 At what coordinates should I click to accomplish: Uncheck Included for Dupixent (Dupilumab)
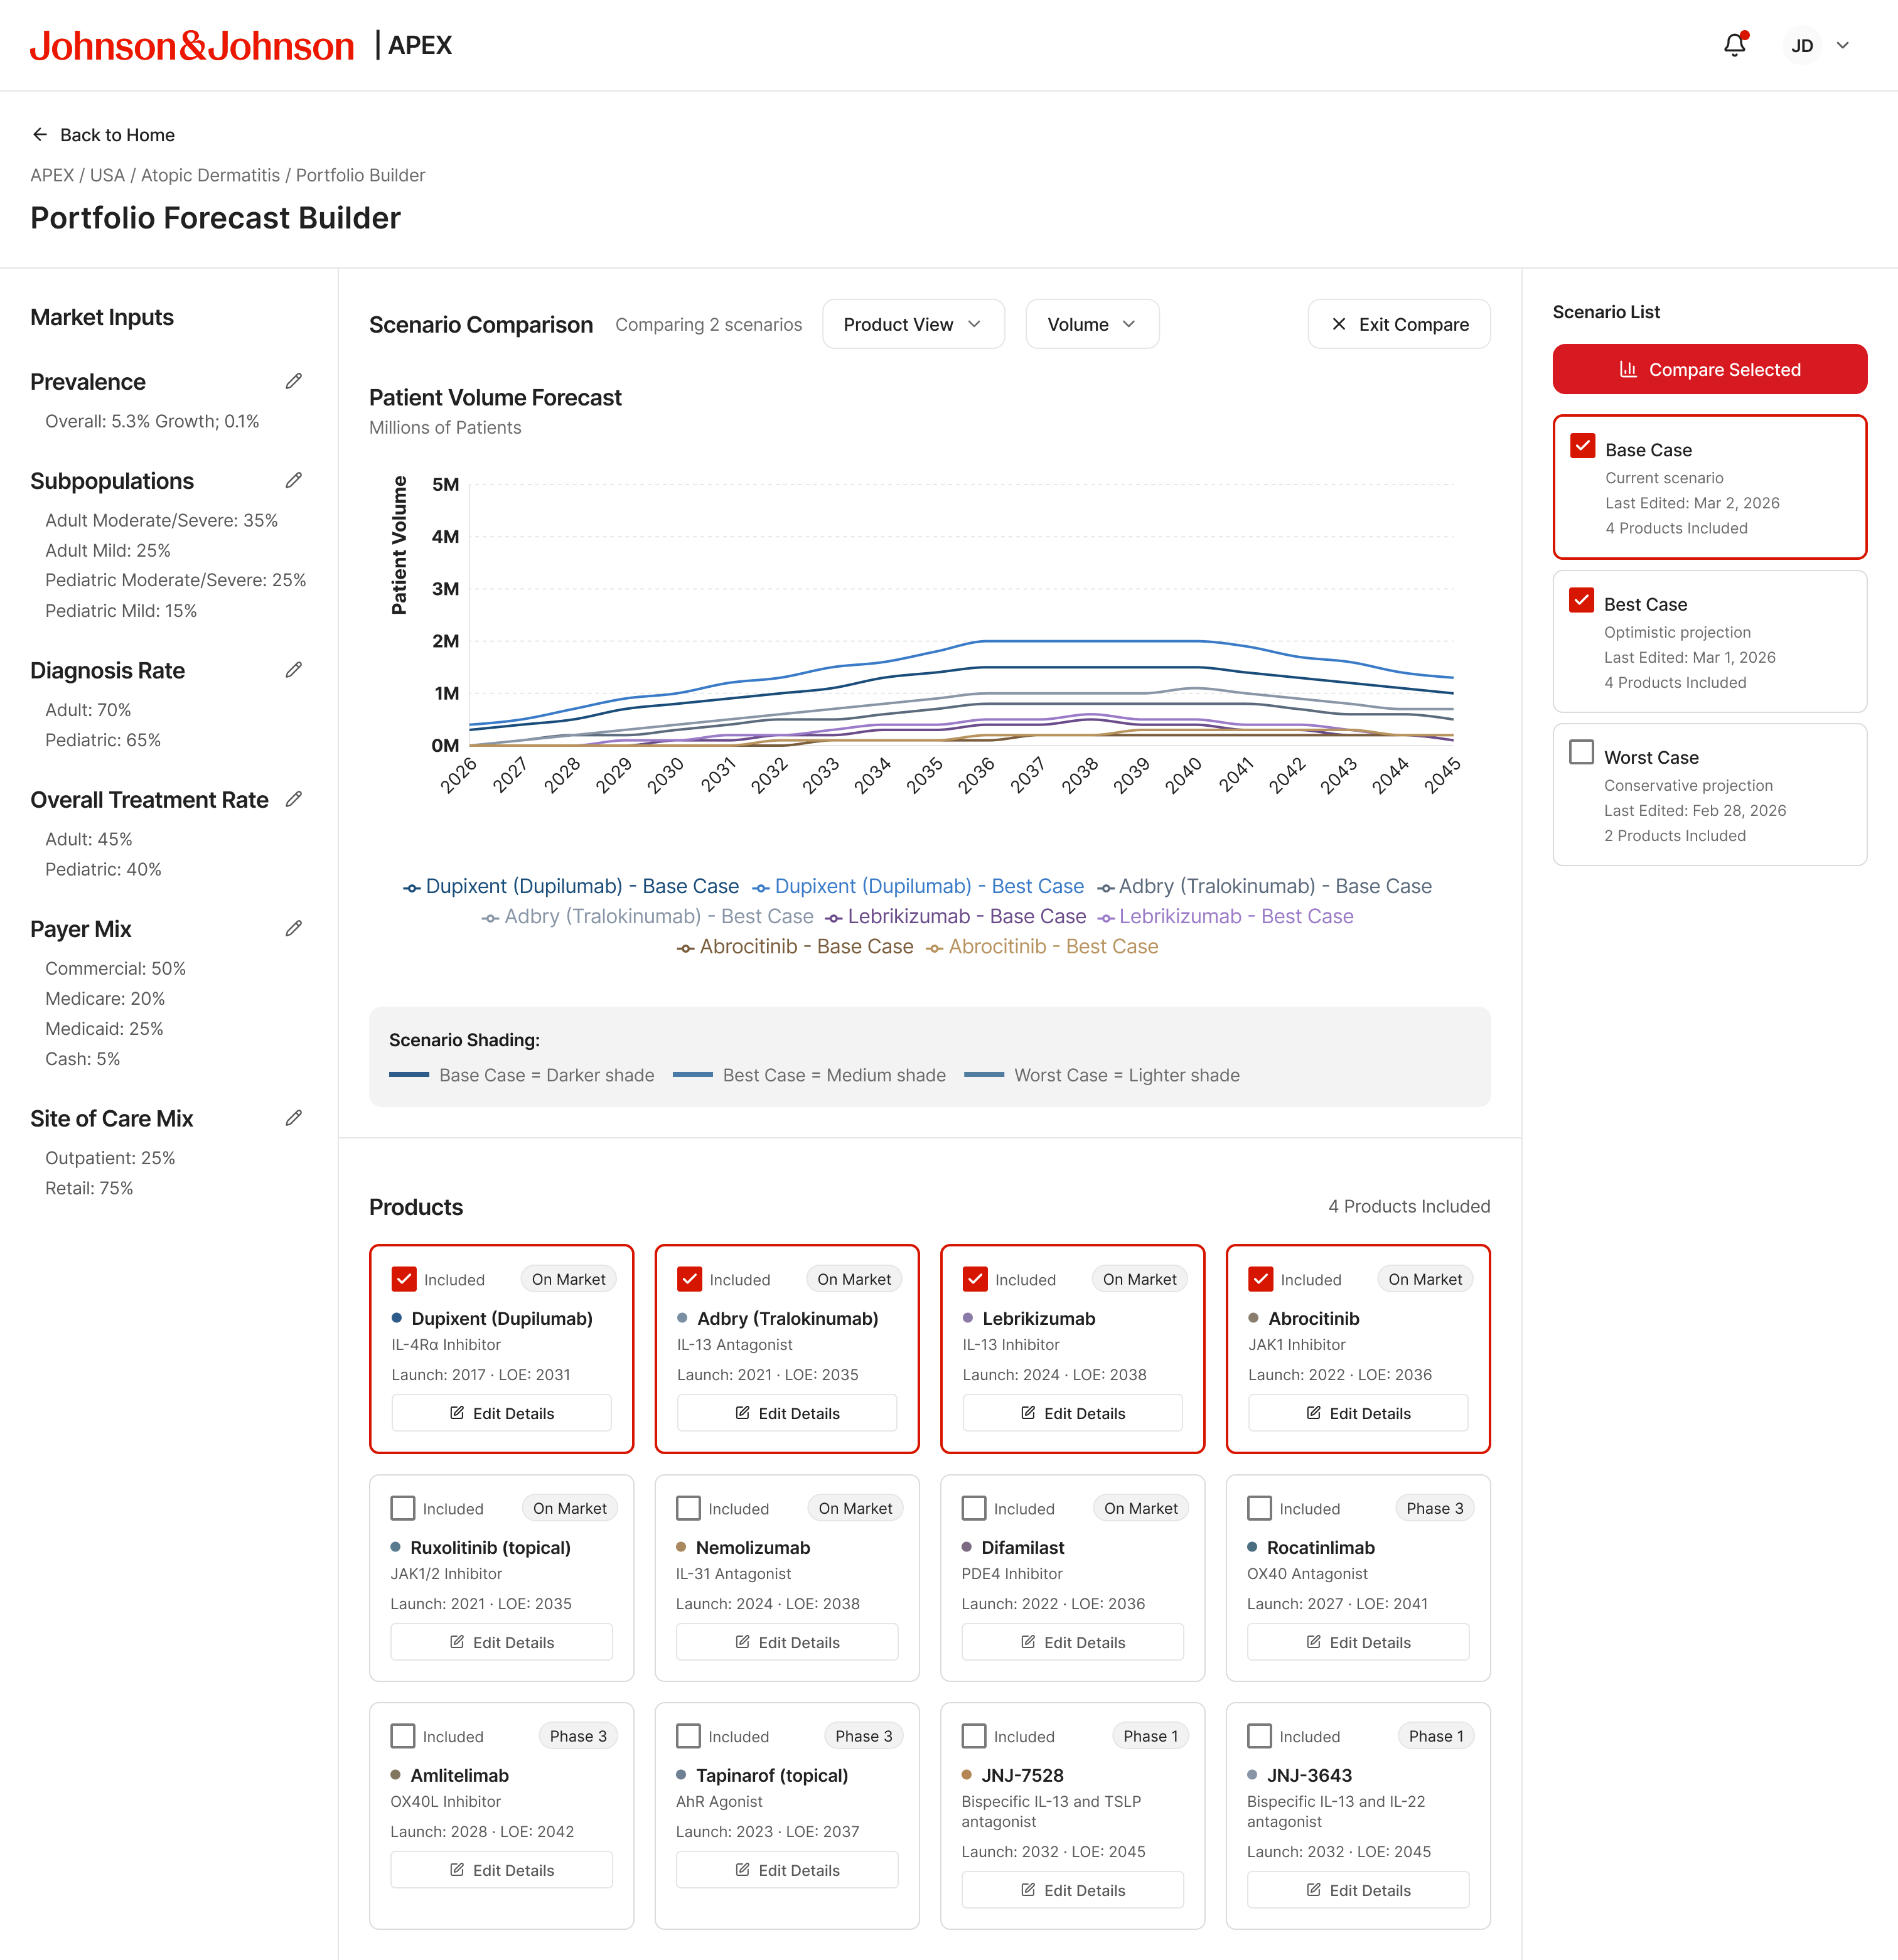click(x=404, y=1279)
